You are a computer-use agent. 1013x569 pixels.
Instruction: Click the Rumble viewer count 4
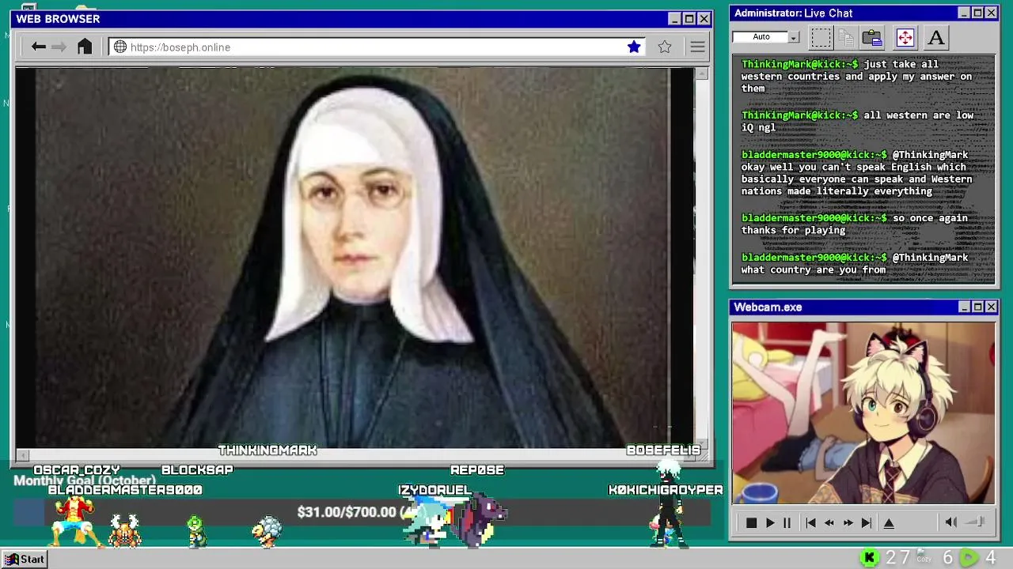(x=990, y=558)
